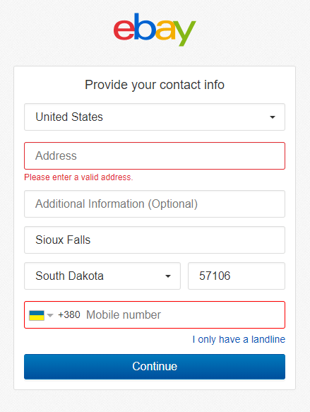Open the United States country dropdown
This screenshot has height=412, width=310.
pos(155,117)
